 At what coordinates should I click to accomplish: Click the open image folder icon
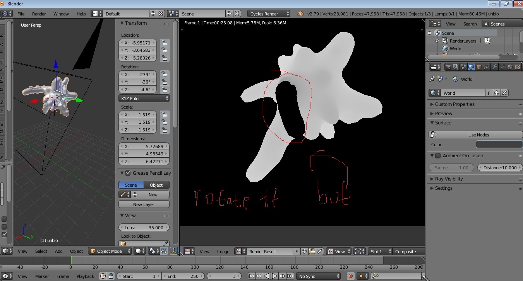point(312,251)
